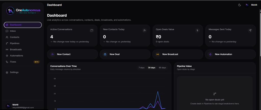Click the Conversations Over Time heading
The height and width of the screenshot is (110, 261).
[x=63, y=66]
